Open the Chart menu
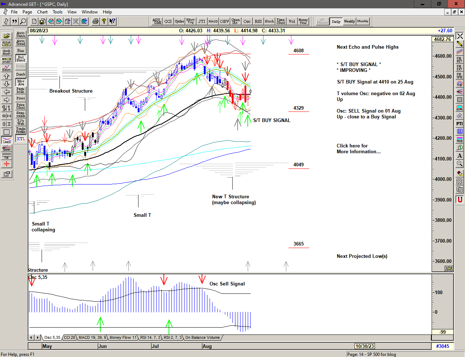This screenshot has width=465, height=357. coord(42,12)
